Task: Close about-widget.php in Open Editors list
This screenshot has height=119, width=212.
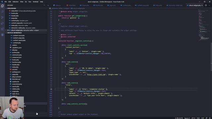Action: (8, 30)
